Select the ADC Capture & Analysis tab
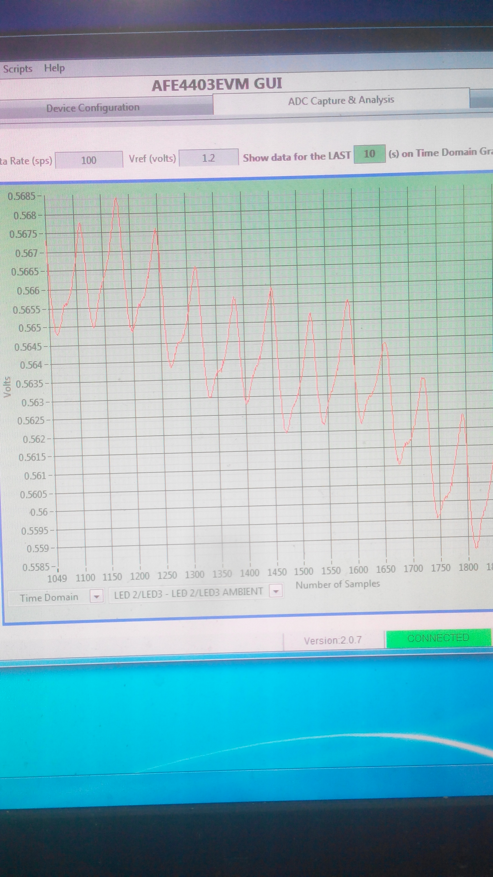The image size is (493, 877). tap(341, 100)
